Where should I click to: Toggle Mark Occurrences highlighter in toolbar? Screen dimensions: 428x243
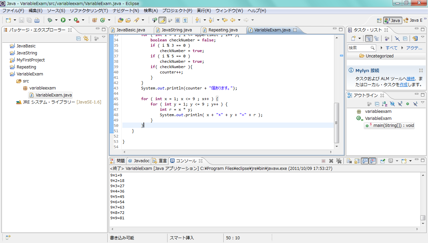coord(162,20)
